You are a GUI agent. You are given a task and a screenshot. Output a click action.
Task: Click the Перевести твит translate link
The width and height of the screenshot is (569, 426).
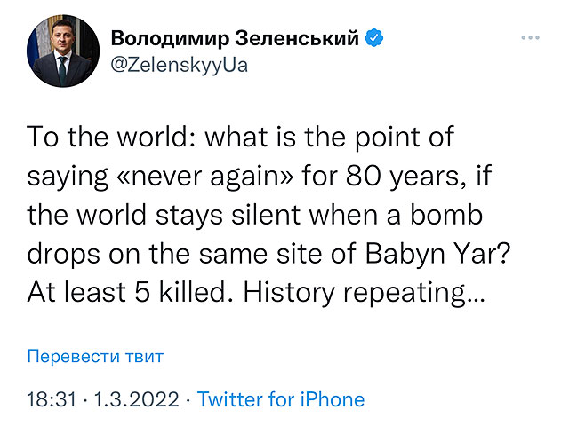pyautogui.click(x=95, y=356)
